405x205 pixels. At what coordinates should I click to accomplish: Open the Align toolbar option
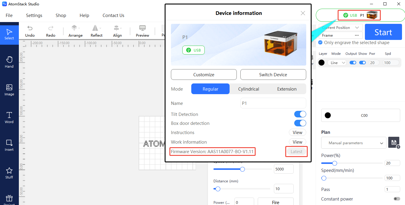[x=117, y=31]
